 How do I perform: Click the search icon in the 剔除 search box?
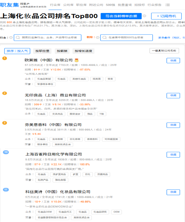click(104, 38)
